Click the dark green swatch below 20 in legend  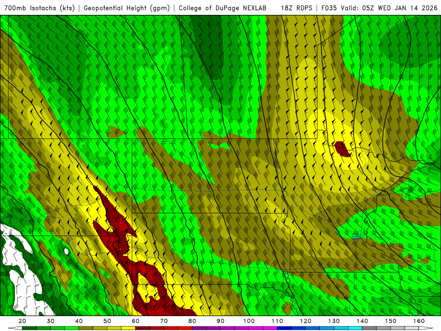pos(29,328)
